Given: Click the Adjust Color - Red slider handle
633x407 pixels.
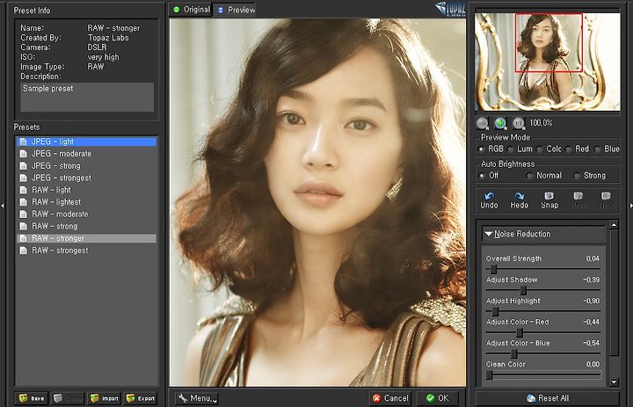Looking at the screenshot, I should tap(520, 332).
